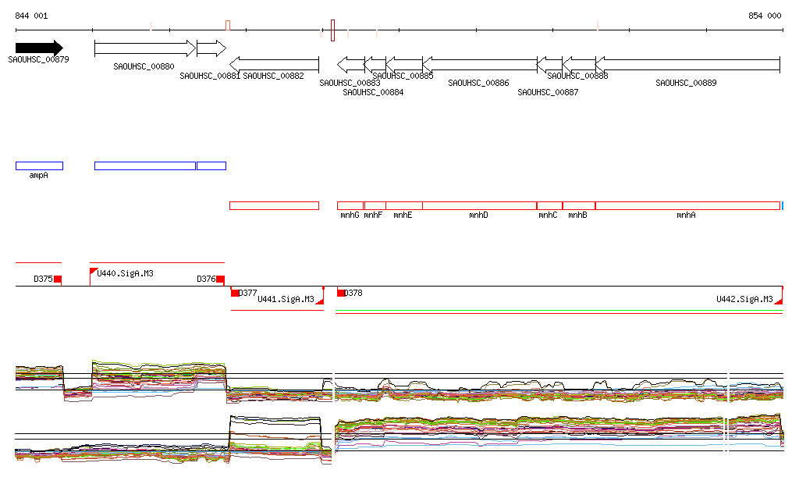
Task: Select the SAOUHSC_00880 gene arrow
Action: 144,48
